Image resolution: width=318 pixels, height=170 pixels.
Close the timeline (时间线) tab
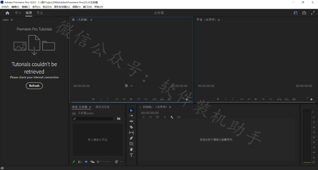coord(140,107)
